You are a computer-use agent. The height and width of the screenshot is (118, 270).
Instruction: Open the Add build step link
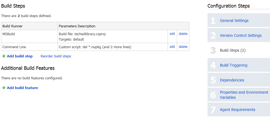20,56
